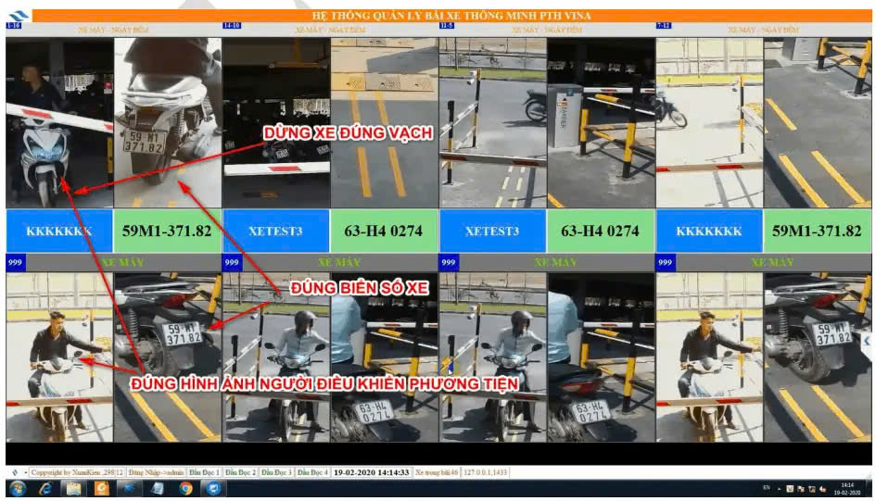Select Đầu Đọc 3 in the status bar
876x501 pixels.
pyautogui.click(x=277, y=472)
